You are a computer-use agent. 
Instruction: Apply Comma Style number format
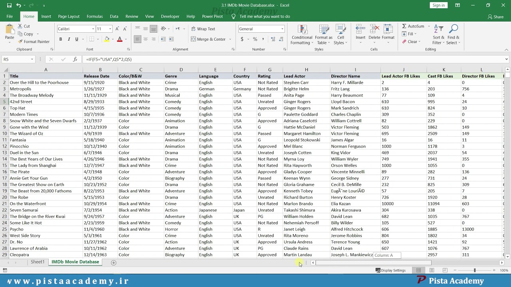pos(263,39)
